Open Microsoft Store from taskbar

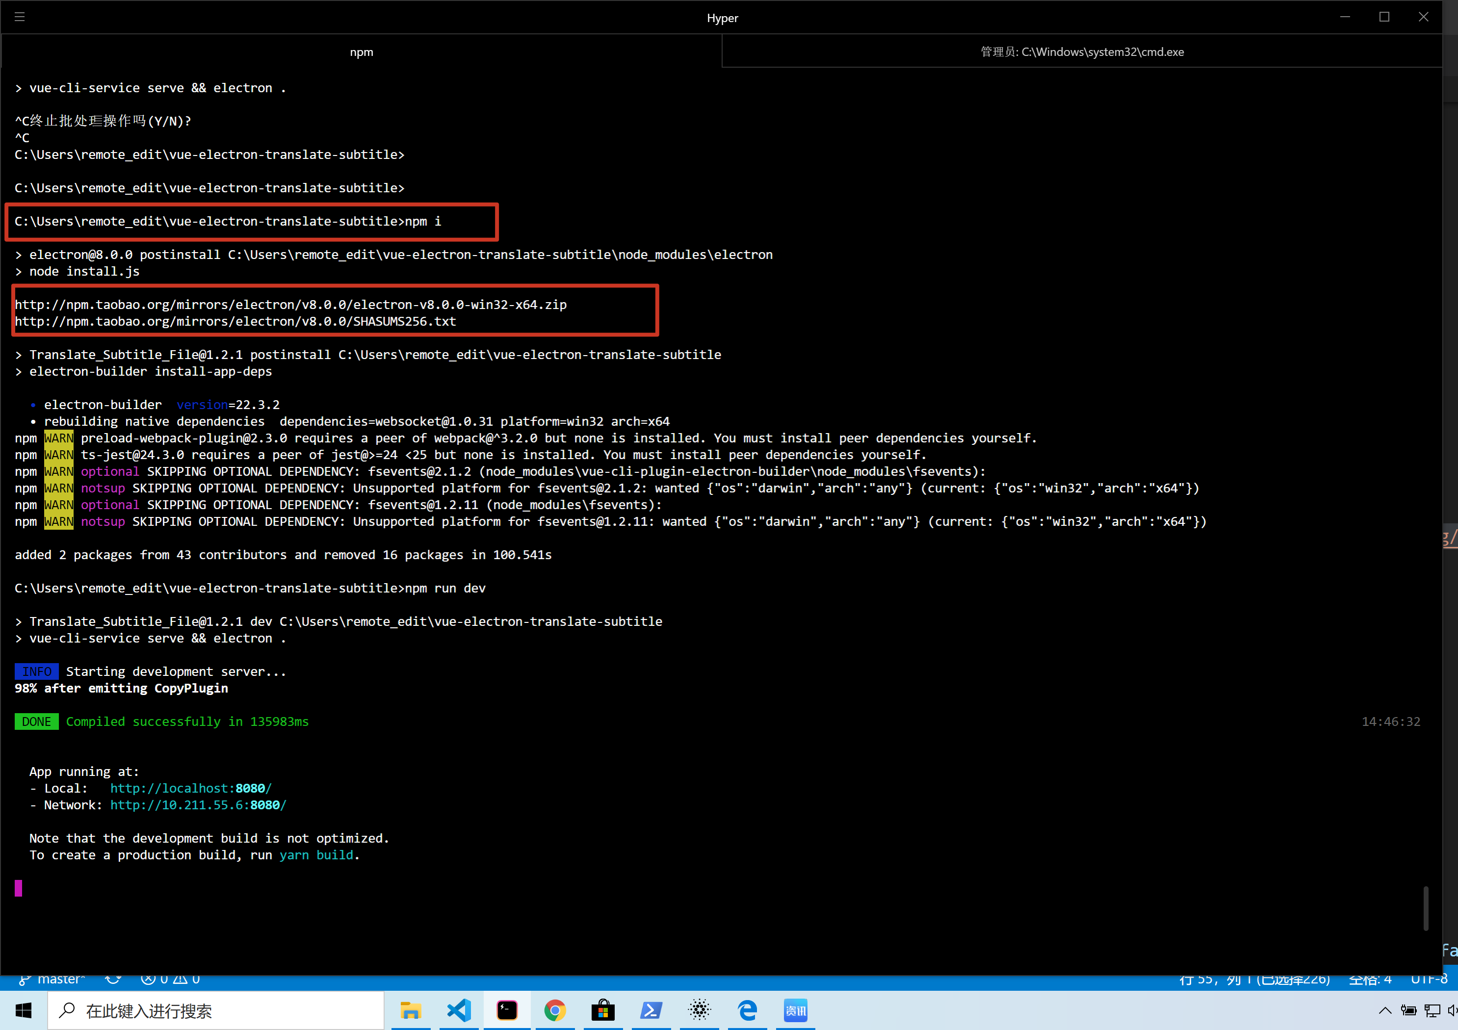coord(602,1010)
